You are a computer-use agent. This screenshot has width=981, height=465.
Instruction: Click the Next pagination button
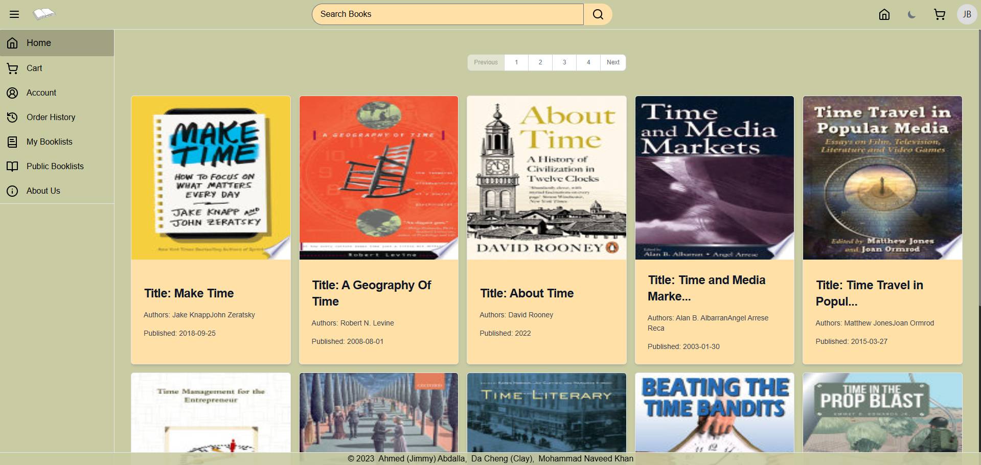coord(613,62)
